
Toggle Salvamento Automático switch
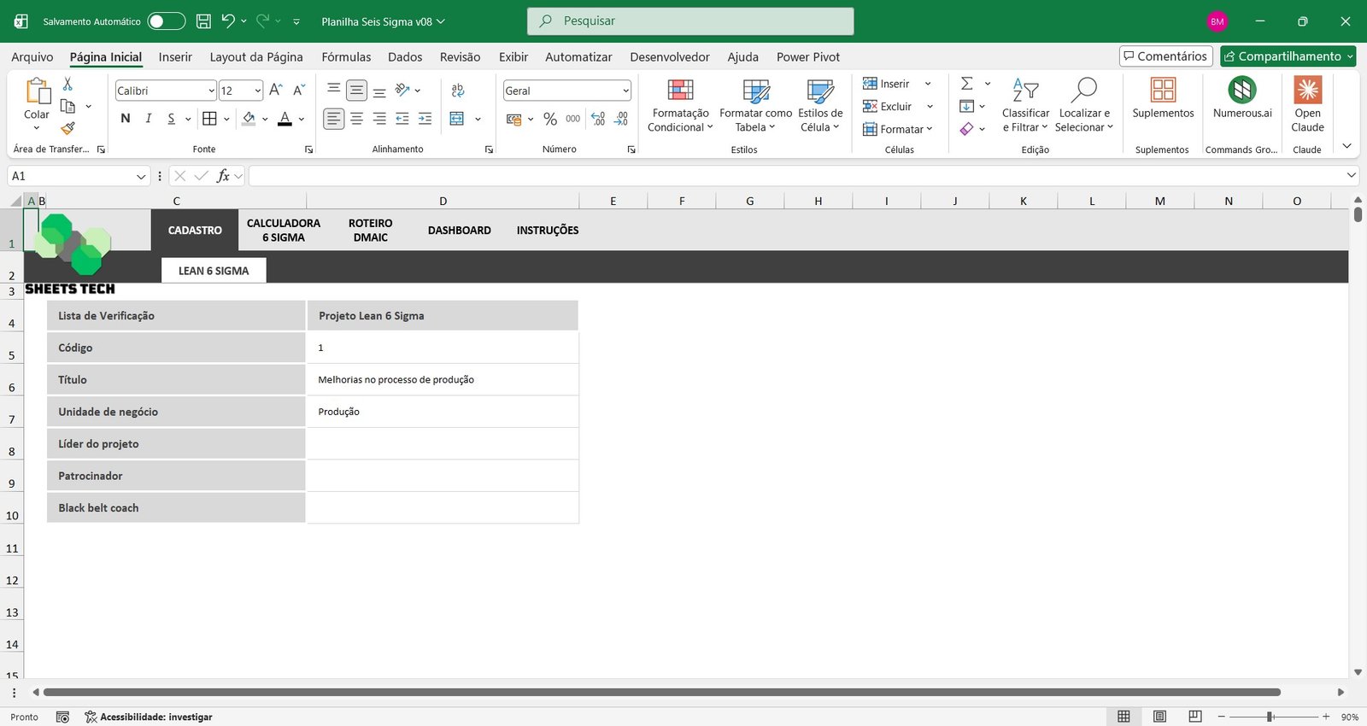click(166, 21)
